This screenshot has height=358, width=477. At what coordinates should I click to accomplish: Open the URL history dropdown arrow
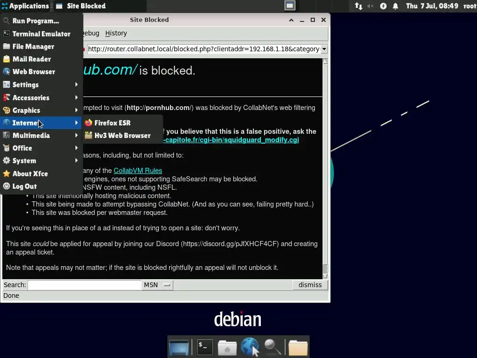(x=324, y=49)
